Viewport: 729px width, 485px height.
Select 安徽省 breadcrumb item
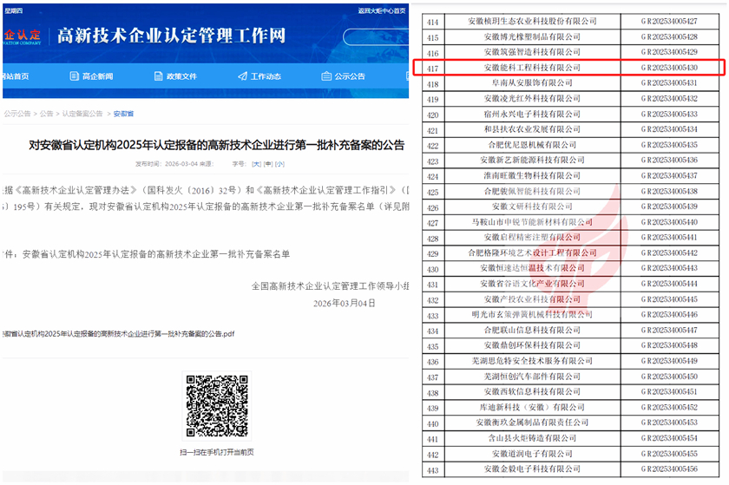pyautogui.click(x=124, y=114)
